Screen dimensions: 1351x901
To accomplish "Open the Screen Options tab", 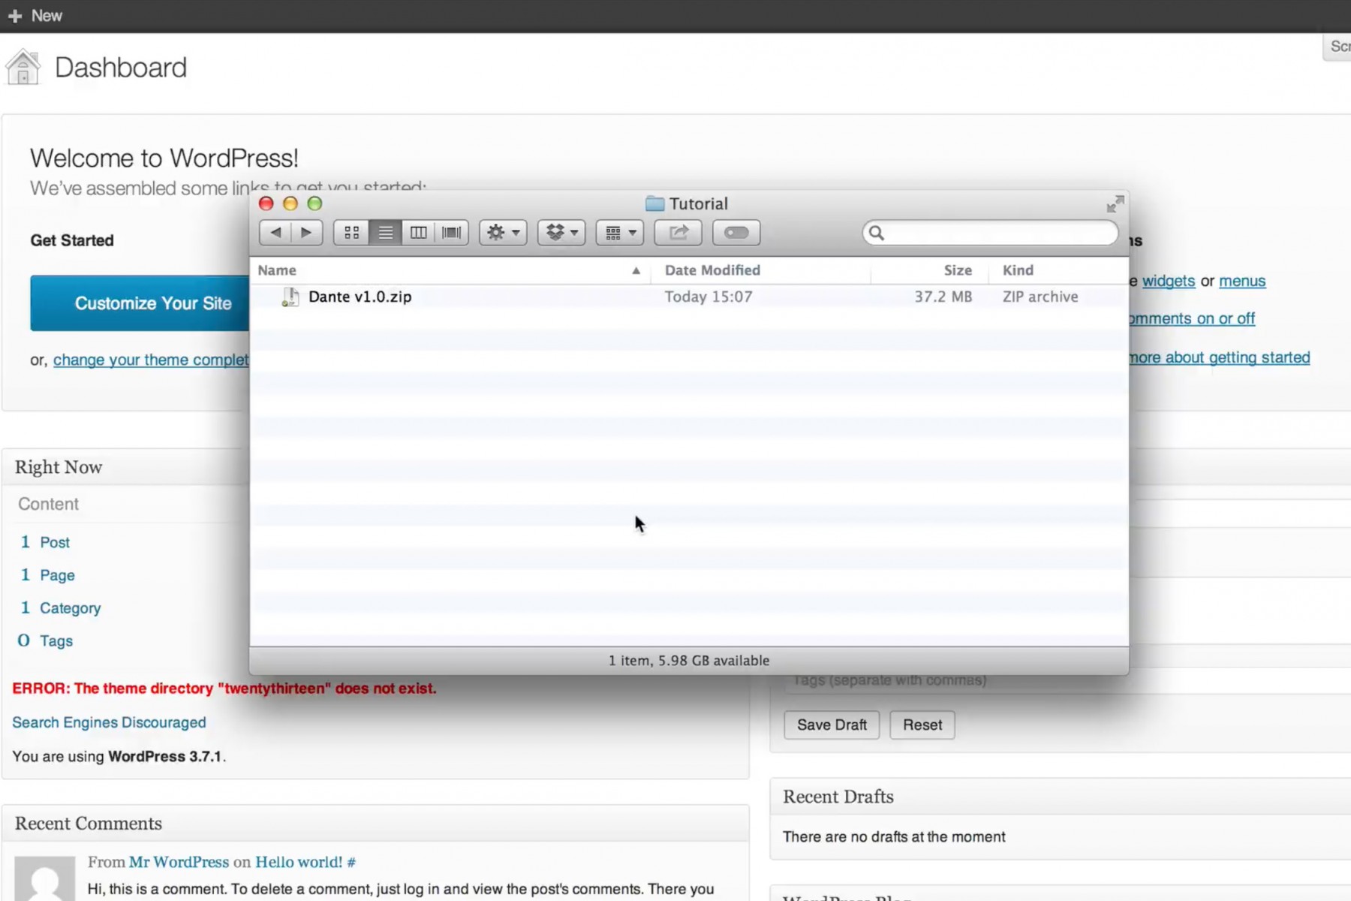I will (1337, 47).
